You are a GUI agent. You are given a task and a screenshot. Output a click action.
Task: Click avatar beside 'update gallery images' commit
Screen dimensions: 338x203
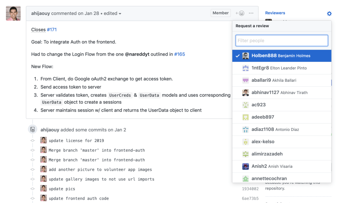[43, 179]
